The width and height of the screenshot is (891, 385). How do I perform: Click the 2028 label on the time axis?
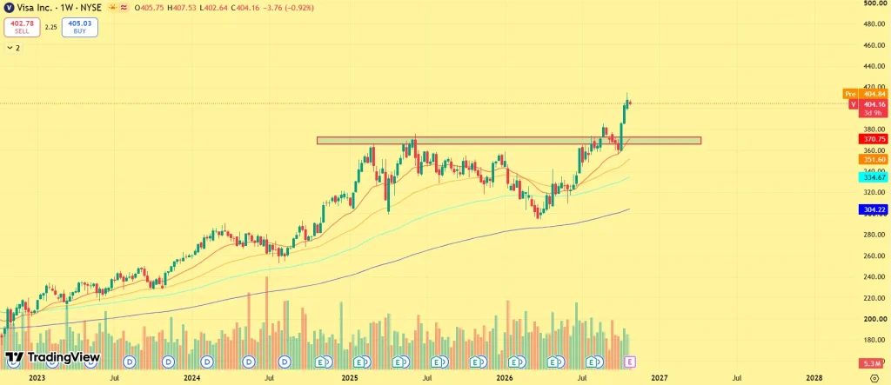pos(814,377)
